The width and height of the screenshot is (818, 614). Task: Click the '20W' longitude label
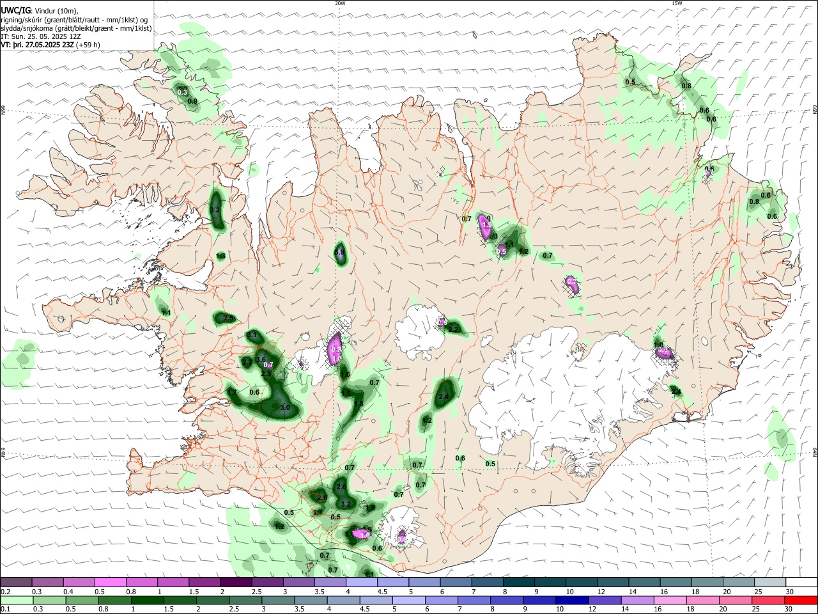(340, 3)
